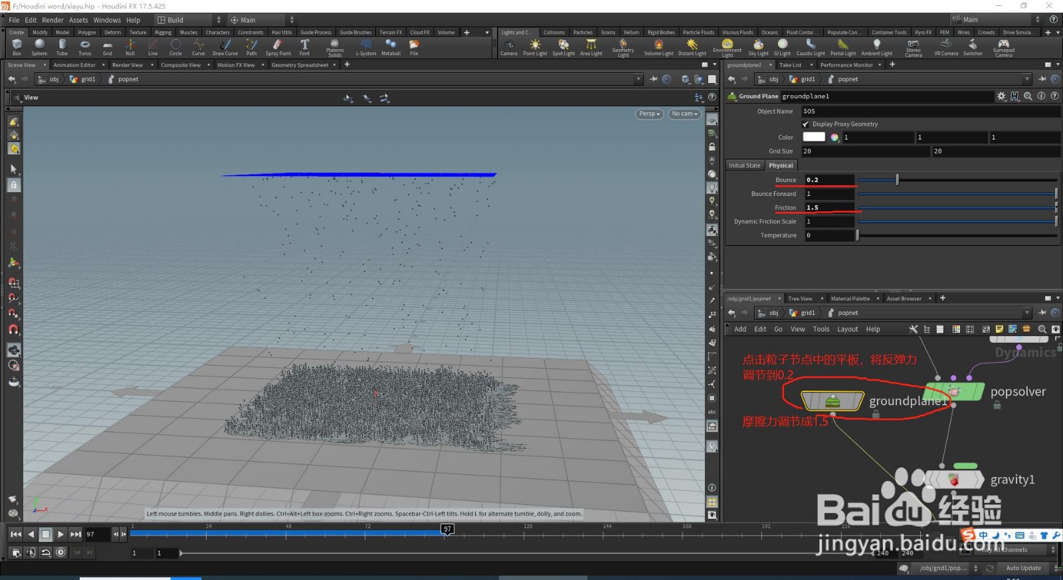Select the Circle shelf tool
This screenshot has height=580, width=1063.
click(175, 47)
